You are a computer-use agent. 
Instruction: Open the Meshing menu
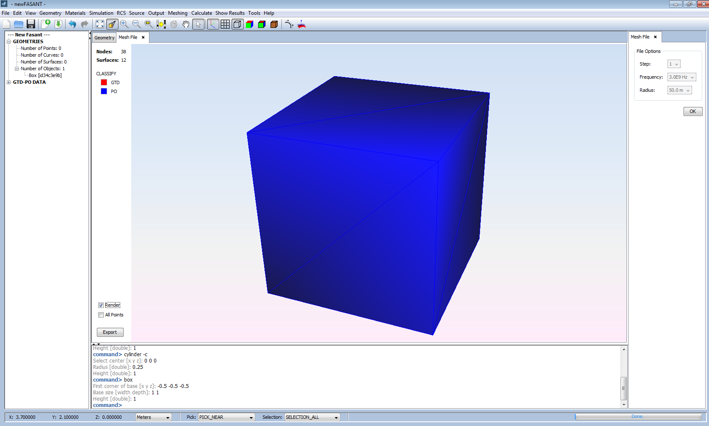(177, 13)
